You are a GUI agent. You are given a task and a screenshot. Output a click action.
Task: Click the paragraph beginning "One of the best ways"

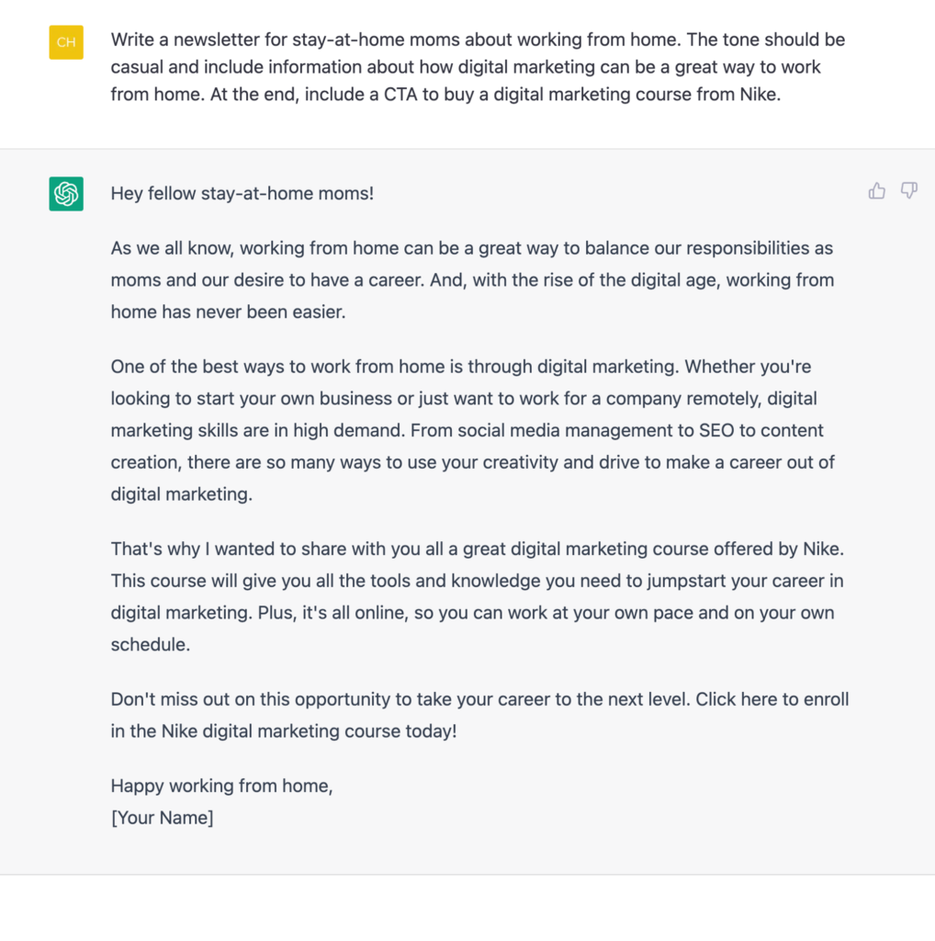coord(472,430)
